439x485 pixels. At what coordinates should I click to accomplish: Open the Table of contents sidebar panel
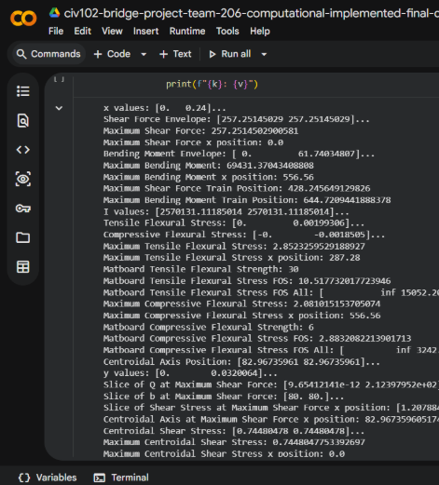click(23, 91)
